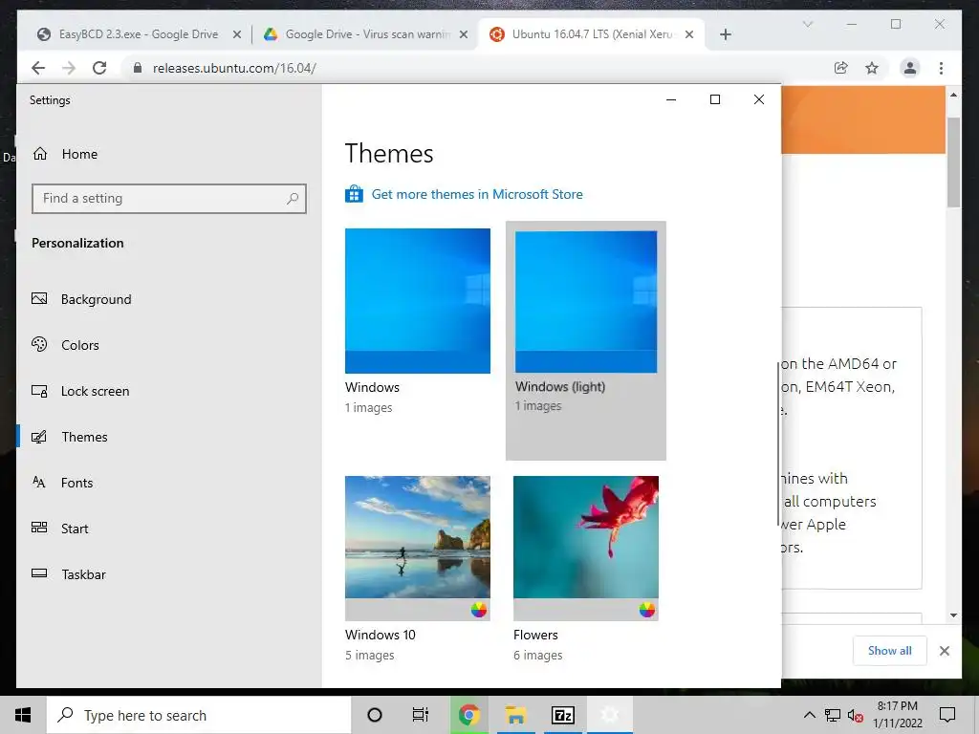Click the Find a setting search box
Image resolution: width=979 pixels, height=734 pixels.
[168, 199]
